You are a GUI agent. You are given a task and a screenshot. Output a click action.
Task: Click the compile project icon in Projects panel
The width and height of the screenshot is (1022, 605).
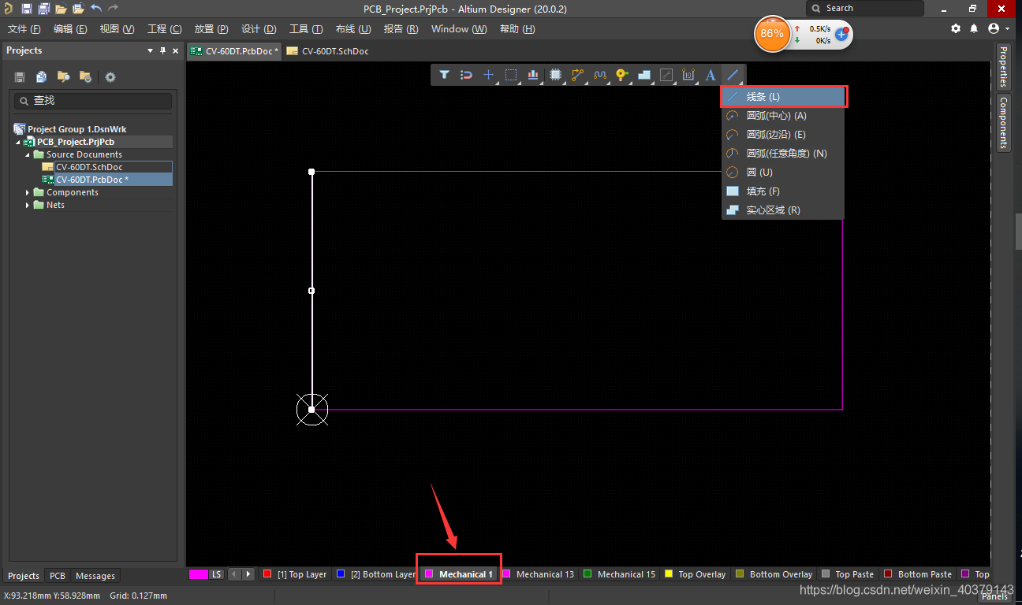pyautogui.click(x=42, y=77)
